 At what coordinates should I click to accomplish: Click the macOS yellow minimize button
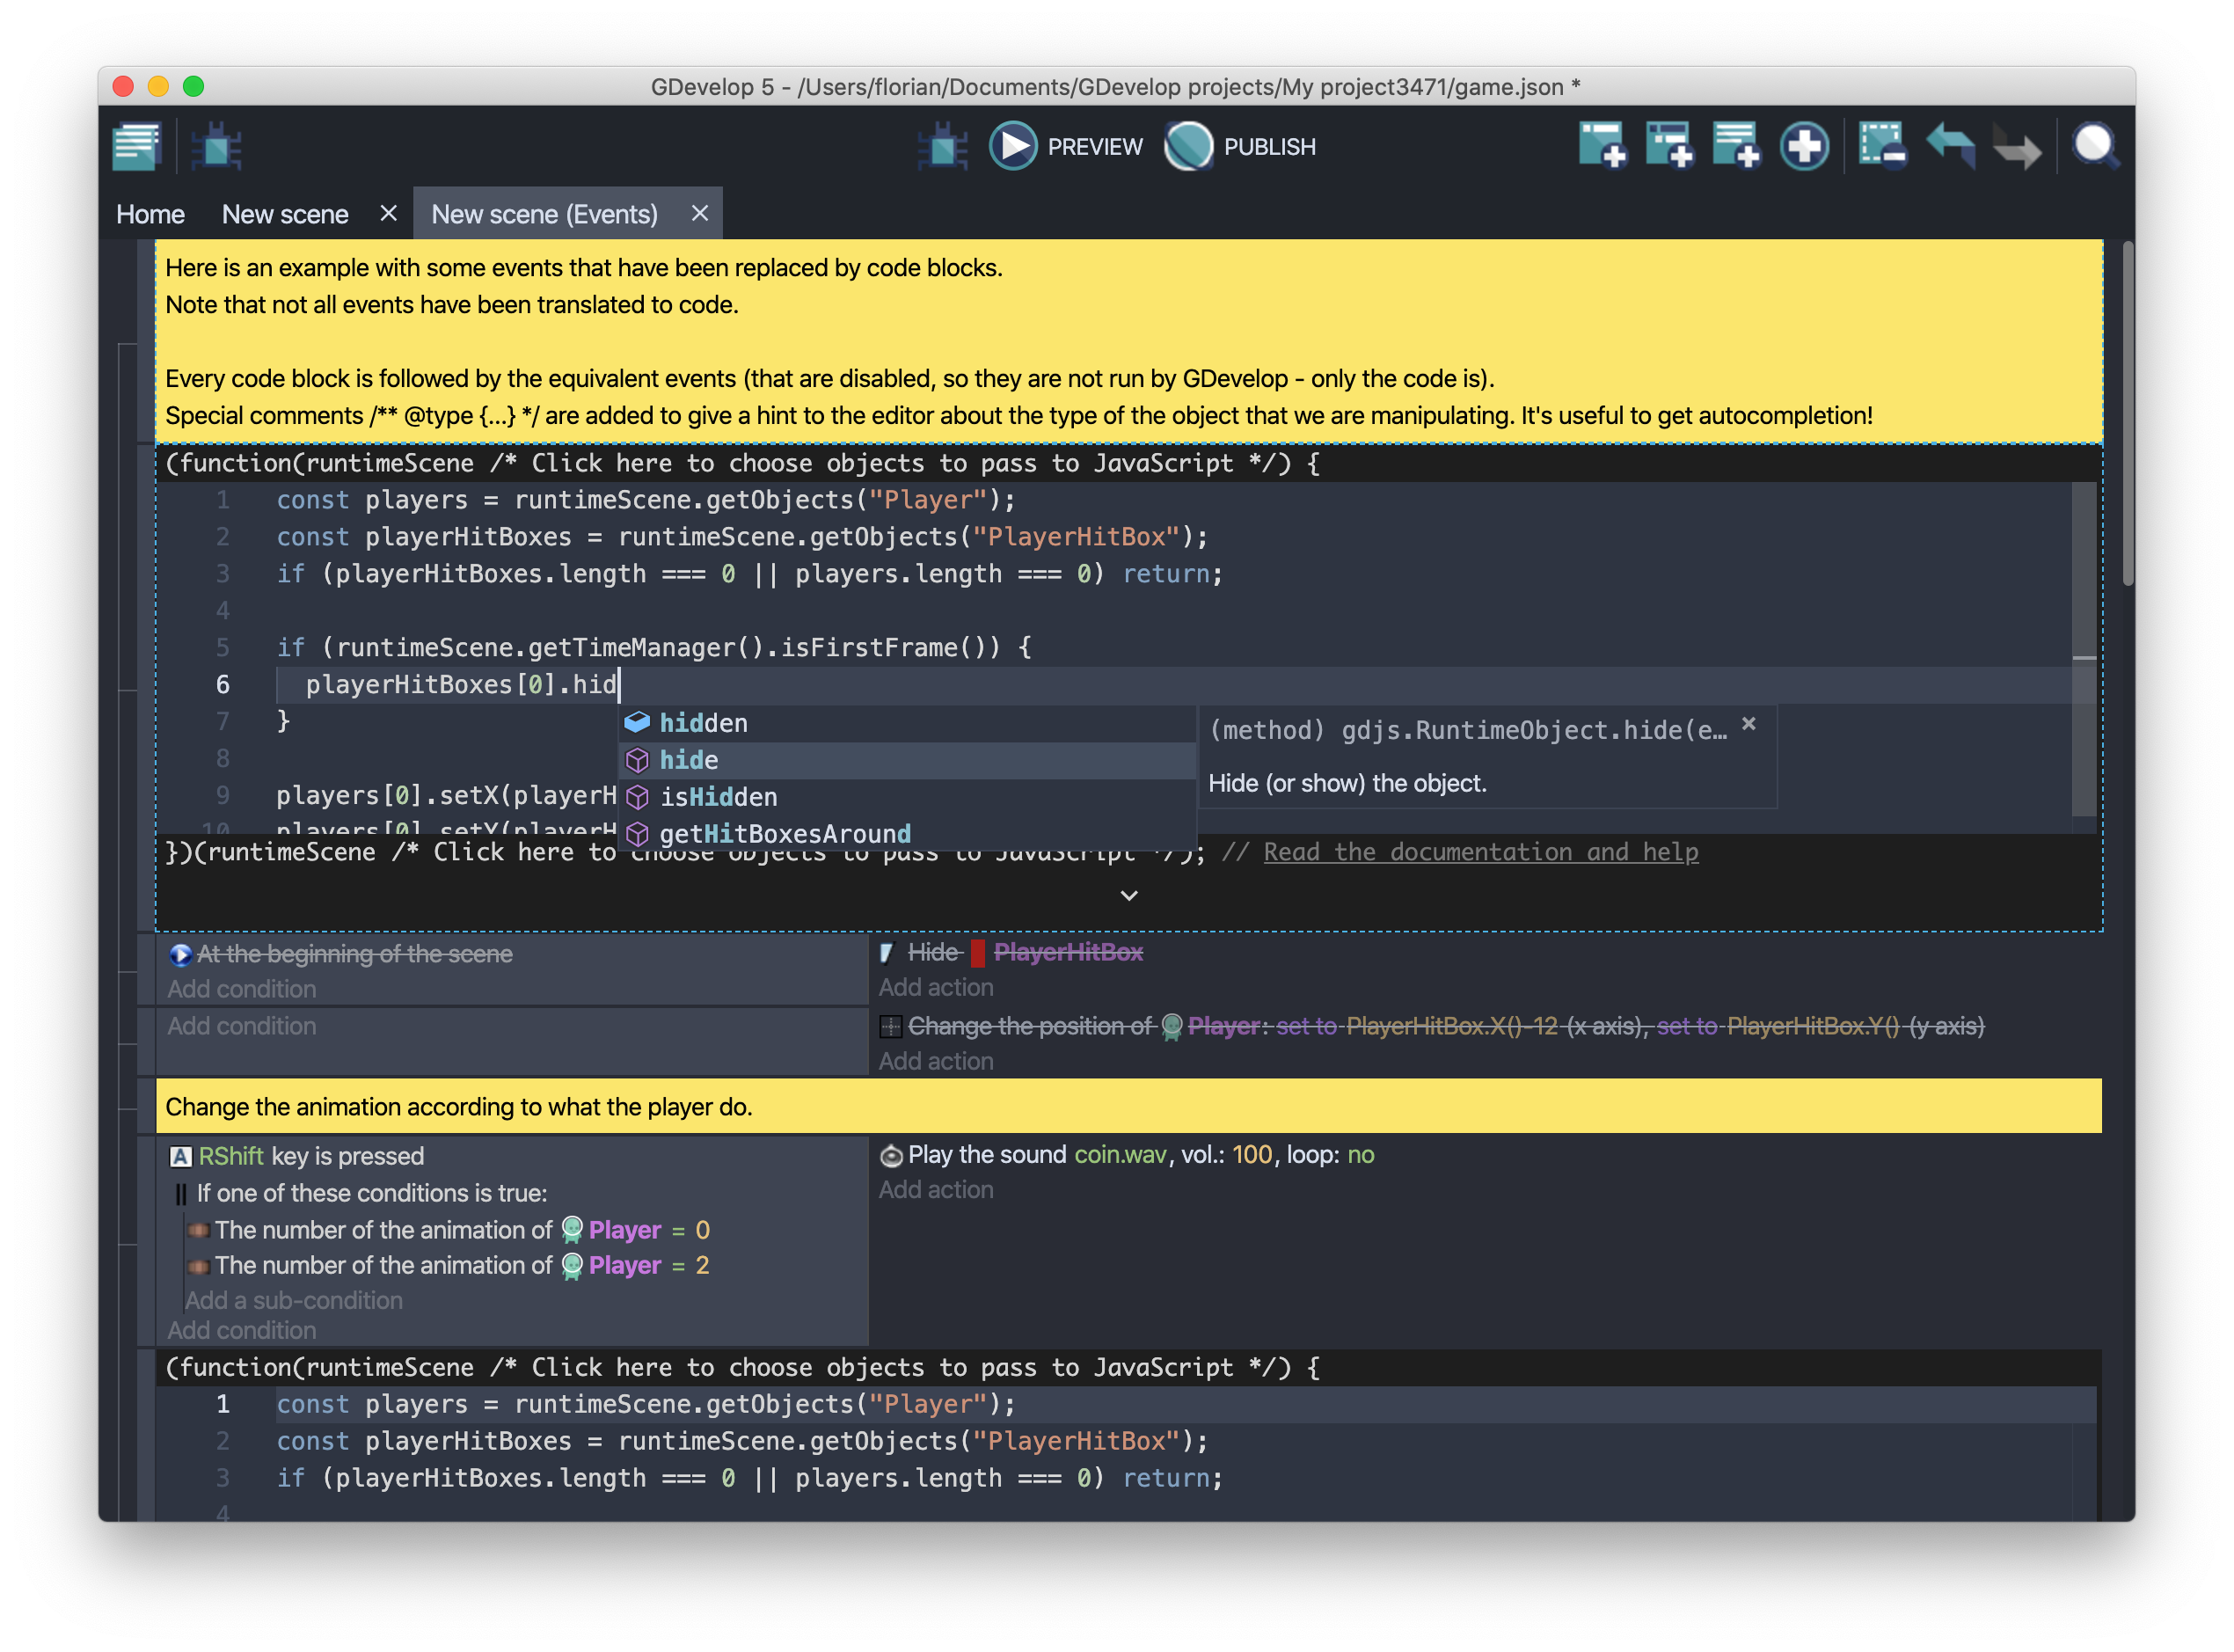coord(158,87)
